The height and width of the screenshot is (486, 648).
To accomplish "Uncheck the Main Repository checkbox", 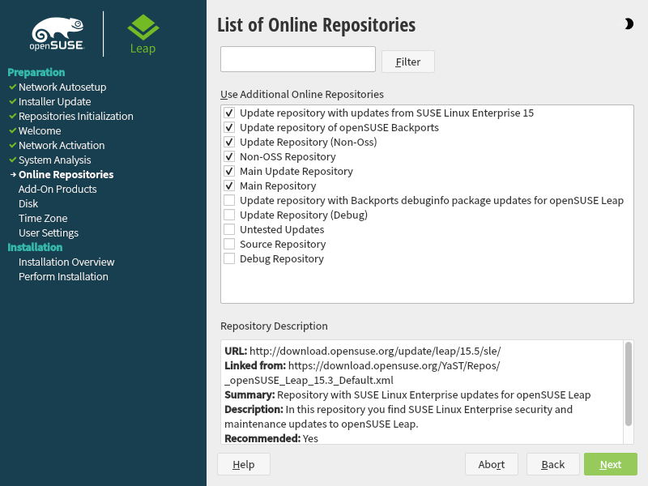I will pos(230,186).
